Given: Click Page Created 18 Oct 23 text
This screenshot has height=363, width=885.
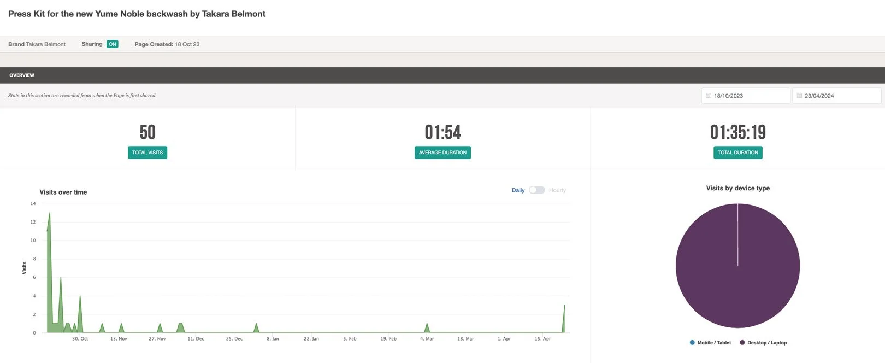Looking at the screenshot, I should [x=167, y=44].
